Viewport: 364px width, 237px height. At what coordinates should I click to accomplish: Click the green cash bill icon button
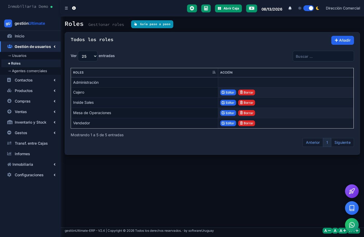point(251,8)
